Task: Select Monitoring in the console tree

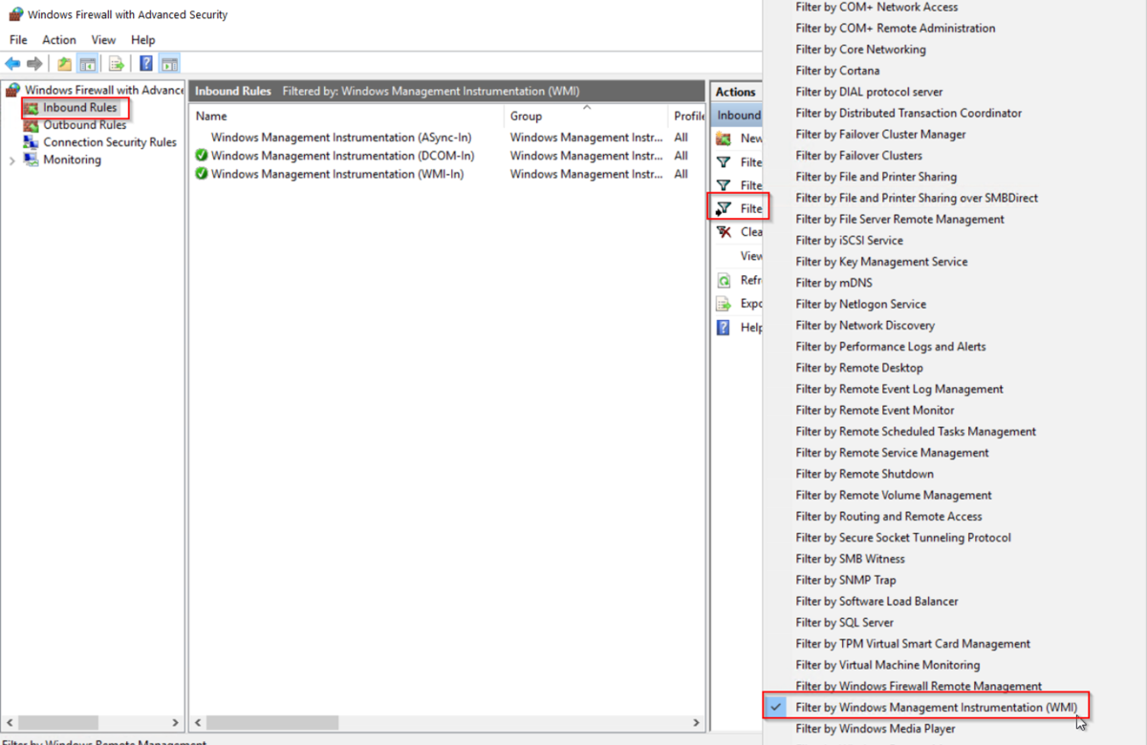Action: pos(72,160)
